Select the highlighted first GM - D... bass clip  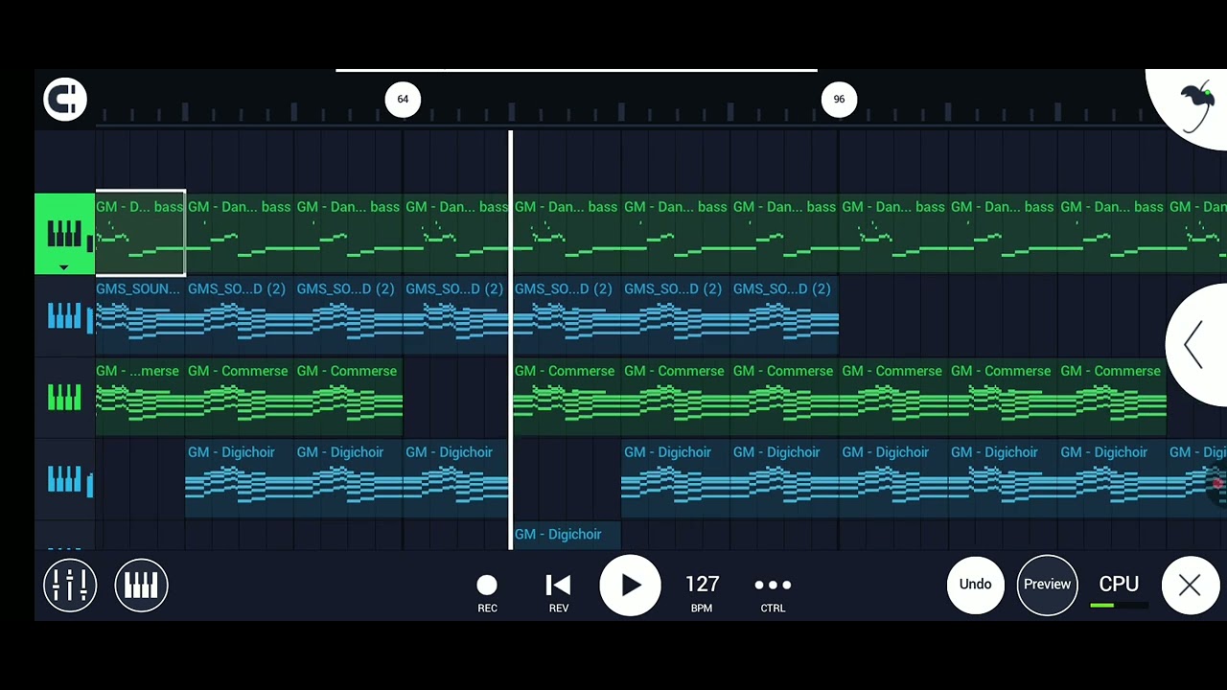[x=140, y=233]
